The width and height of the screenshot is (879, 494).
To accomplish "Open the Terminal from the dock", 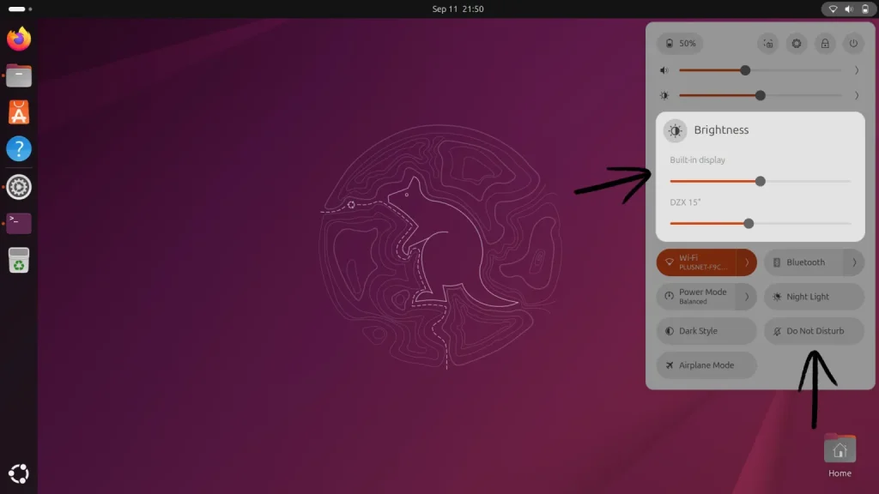I will 19,223.
